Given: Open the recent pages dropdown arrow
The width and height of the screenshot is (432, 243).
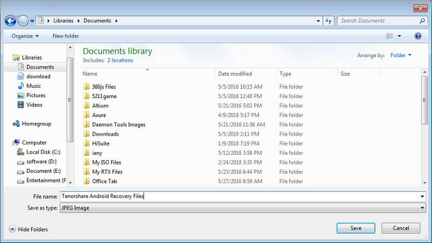Looking at the screenshot, I should coord(32,21).
